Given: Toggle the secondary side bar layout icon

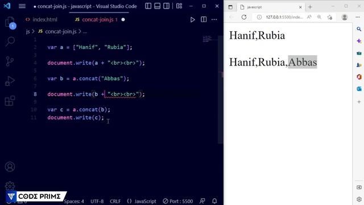Looking at the screenshot, I should [x=166, y=6].
